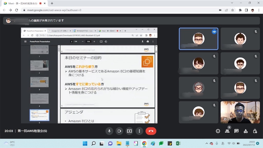Image resolution: width=263 pixels, height=148 pixels.
Task: Open Excel from the taskbar
Action: click(178, 143)
